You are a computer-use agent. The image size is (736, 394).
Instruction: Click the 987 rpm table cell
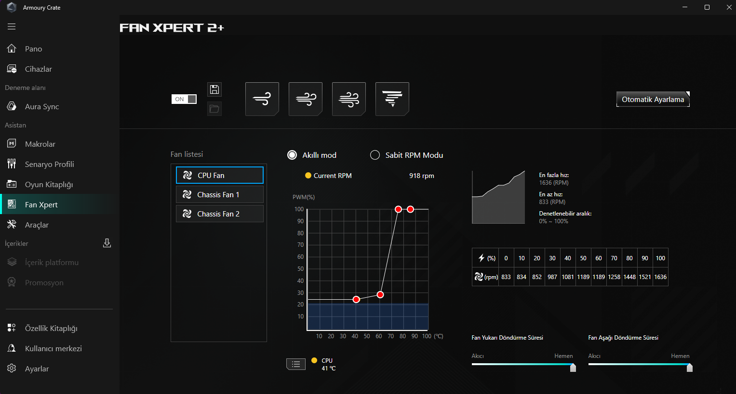(x=552, y=277)
